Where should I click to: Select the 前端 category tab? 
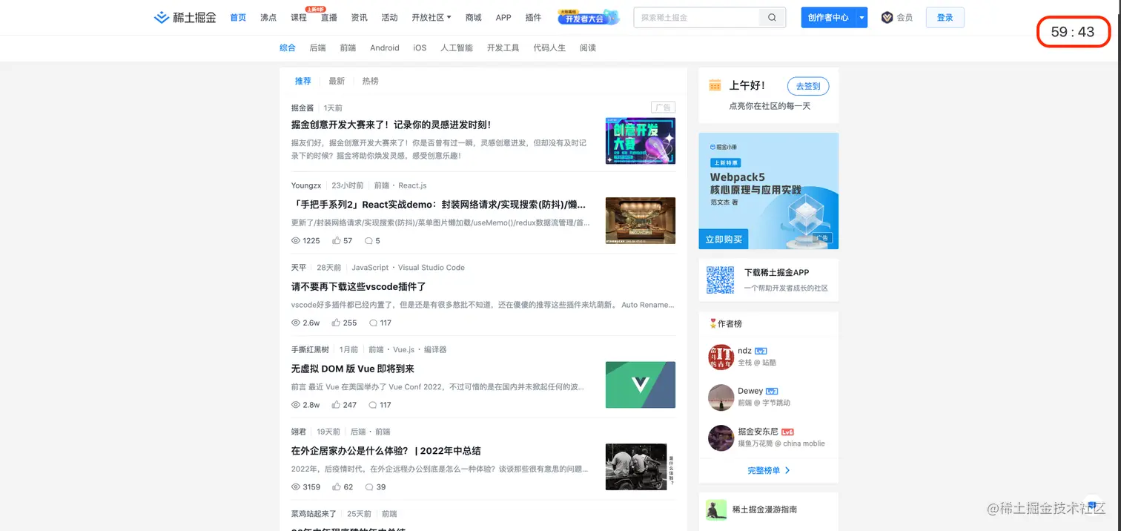pos(348,47)
